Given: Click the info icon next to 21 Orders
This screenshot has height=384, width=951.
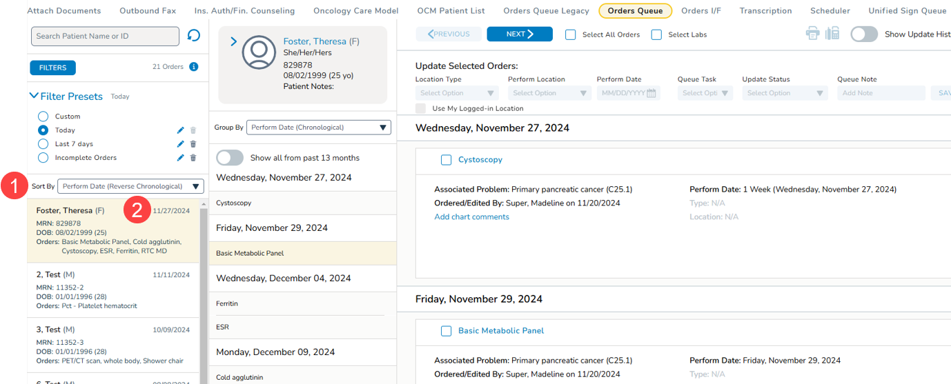Looking at the screenshot, I should (x=194, y=67).
